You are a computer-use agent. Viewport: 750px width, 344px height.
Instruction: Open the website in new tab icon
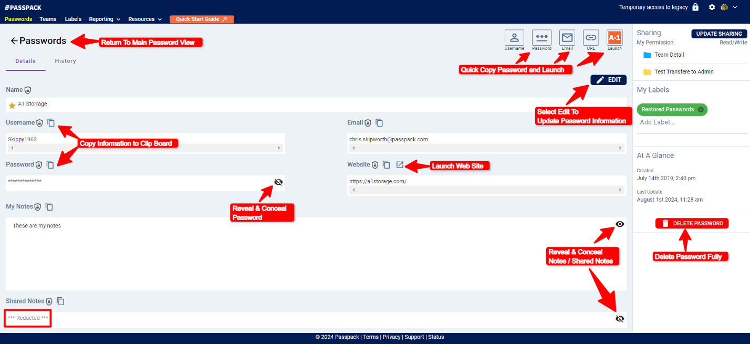[x=400, y=165]
